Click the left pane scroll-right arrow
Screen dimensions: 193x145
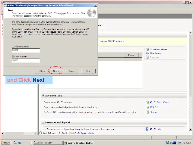coord(36,133)
